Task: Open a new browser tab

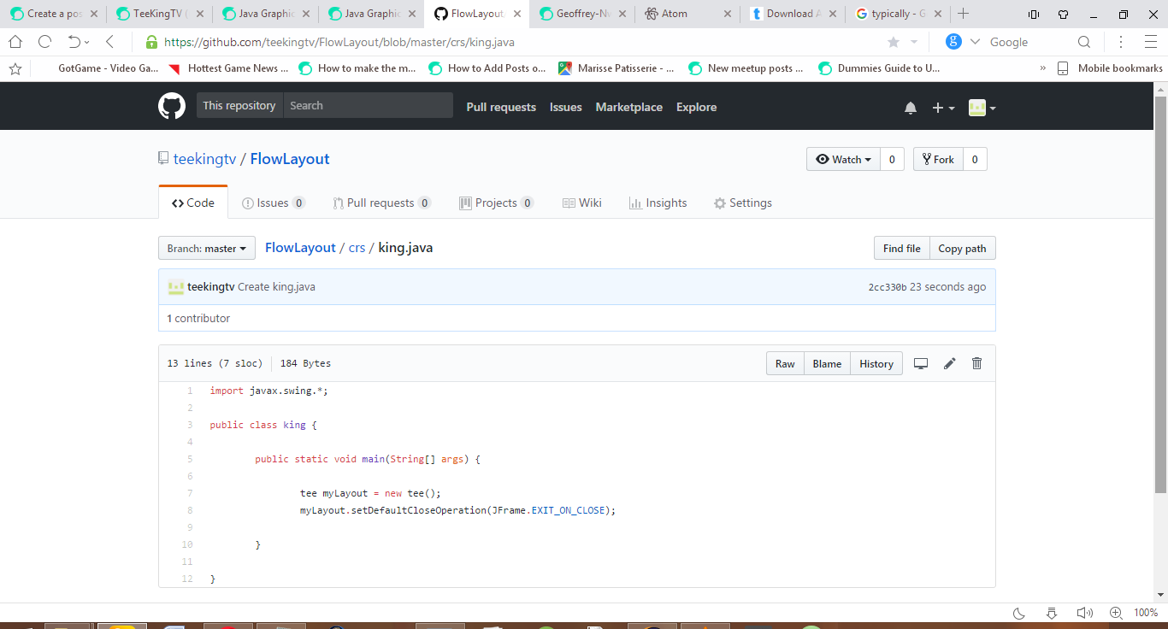Action: (964, 14)
